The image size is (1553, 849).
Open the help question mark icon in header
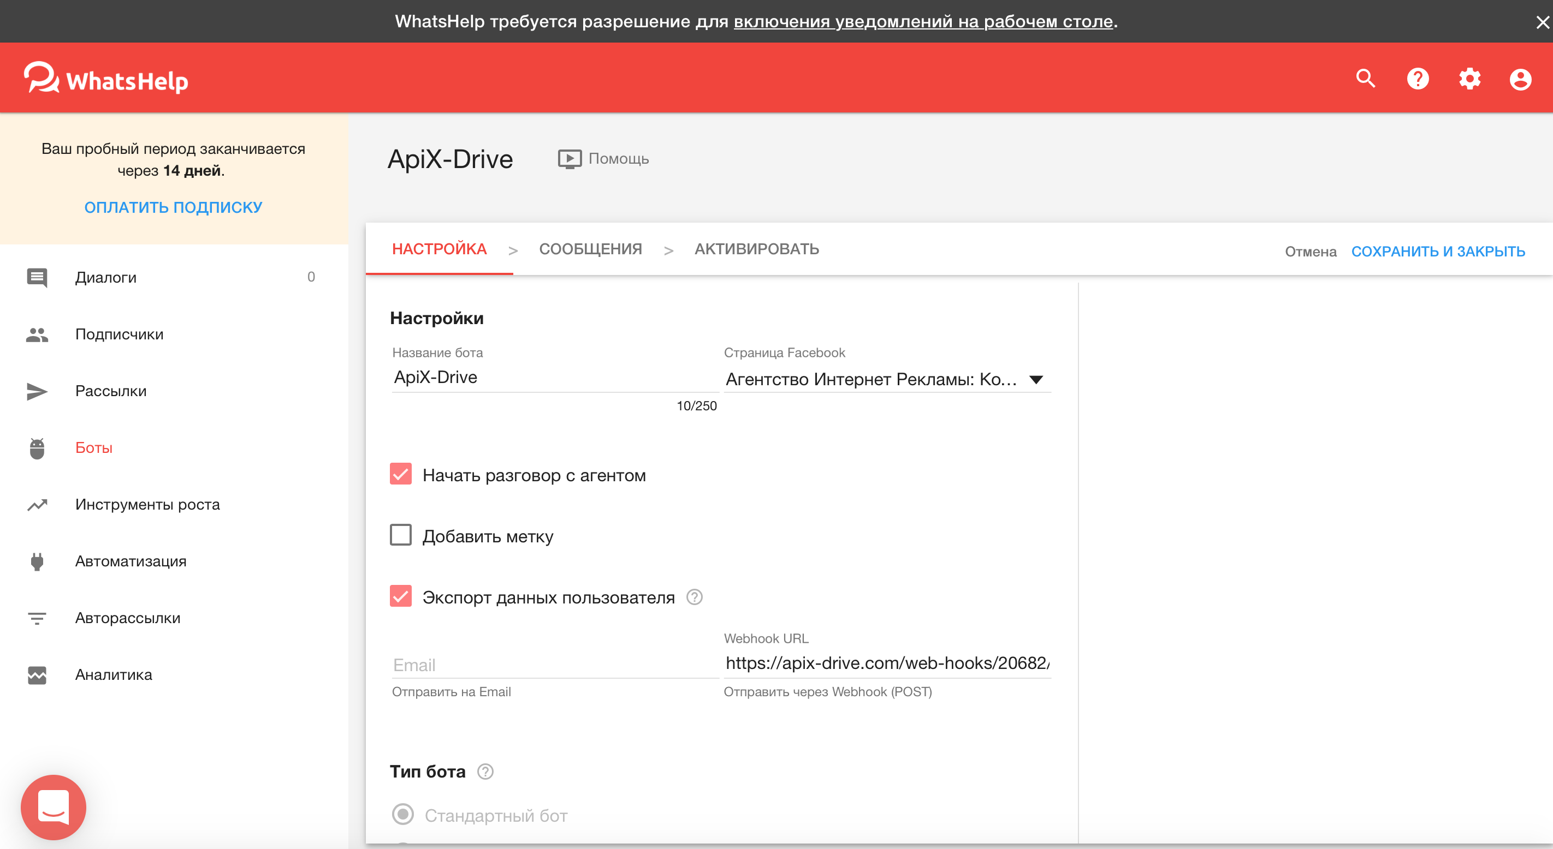[1418, 79]
